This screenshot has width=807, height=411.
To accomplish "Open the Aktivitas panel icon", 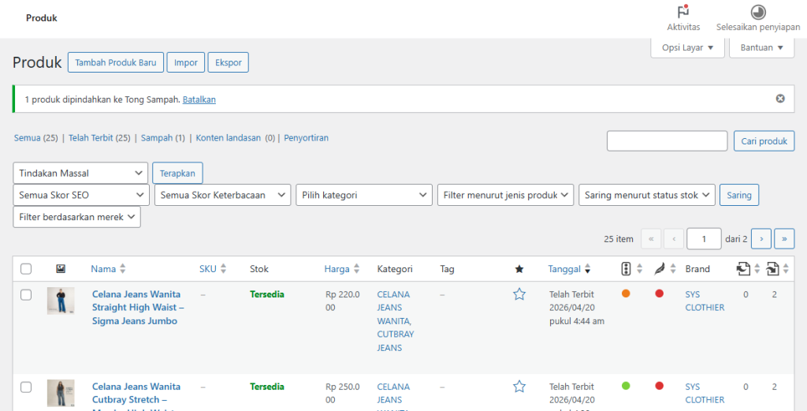I will click(x=683, y=12).
